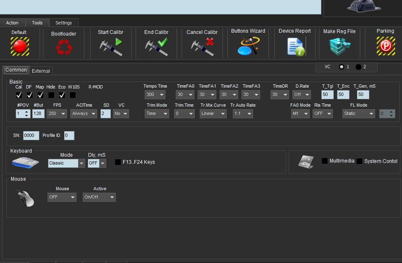Launch the Buttons Wizard
Image resolution: width=402 pixels, height=263 pixels.
(x=249, y=46)
